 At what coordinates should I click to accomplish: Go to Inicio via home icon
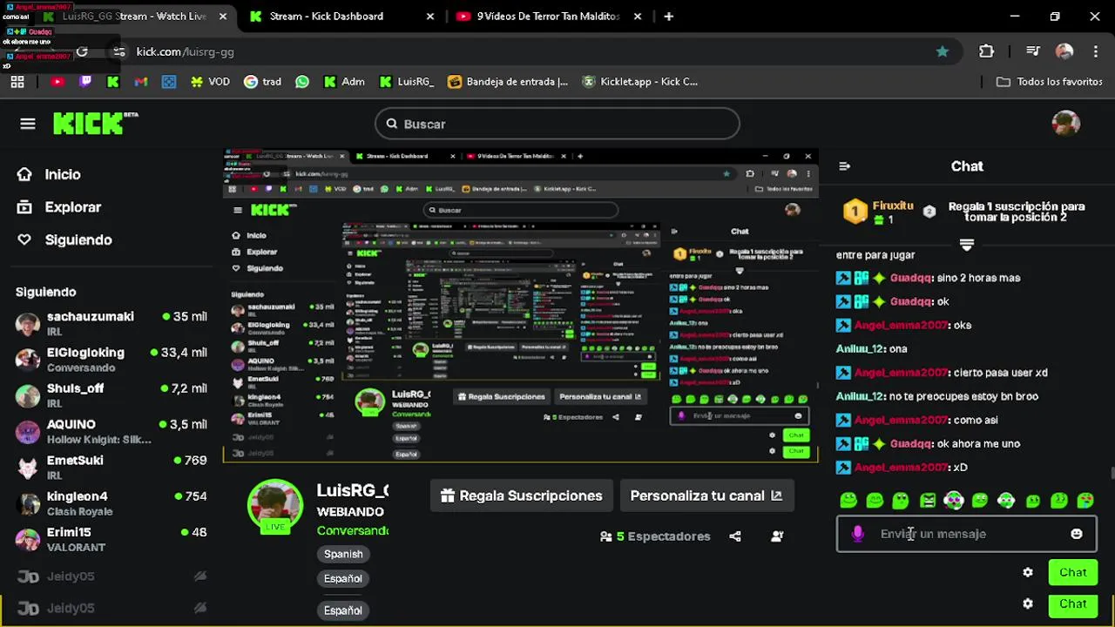24,174
